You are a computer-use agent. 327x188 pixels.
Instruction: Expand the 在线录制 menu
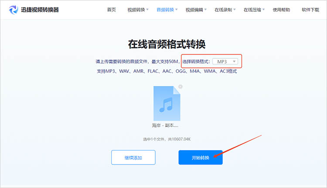pyautogui.click(x=225, y=10)
